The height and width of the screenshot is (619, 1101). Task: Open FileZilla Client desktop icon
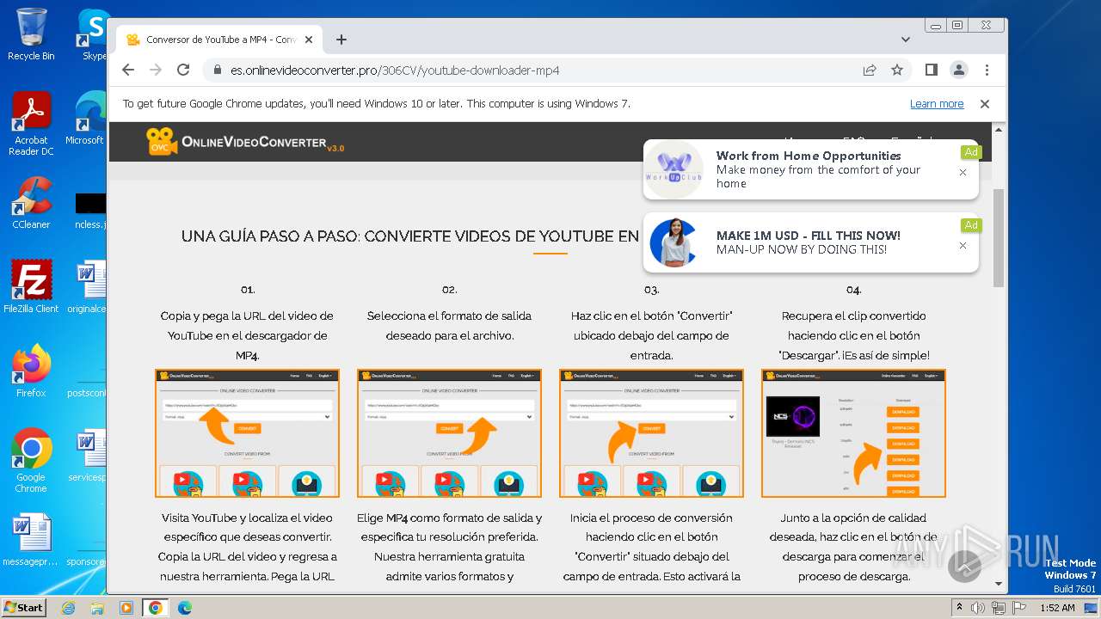click(x=31, y=286)
